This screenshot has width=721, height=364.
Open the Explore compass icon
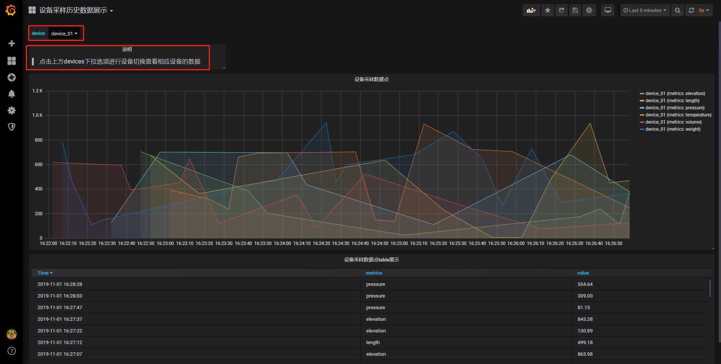[x=12, y=77]
